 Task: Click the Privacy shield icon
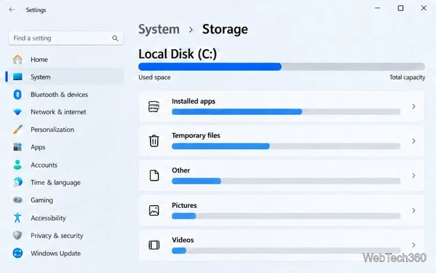[18, 235]
